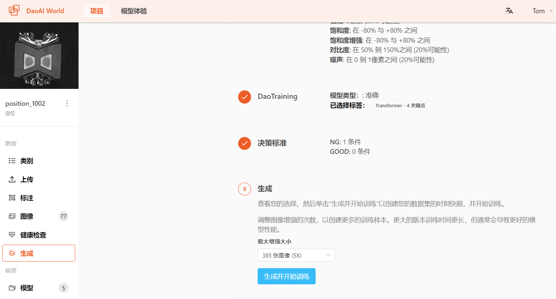This screenshot has height=299, width=556.
Task: Click the Tom username
Action: pyautogui.click(x=539, y=11)
